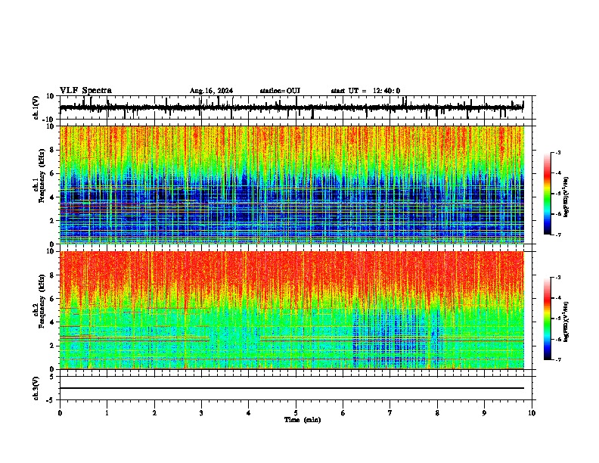The width and height of the screenshot is (599, 463).
Task: Click the ch.1(V) waveform panel
Action: click(x=296, y=107)
